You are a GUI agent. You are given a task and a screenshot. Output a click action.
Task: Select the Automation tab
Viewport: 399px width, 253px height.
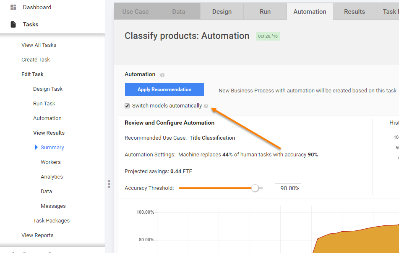310,11
